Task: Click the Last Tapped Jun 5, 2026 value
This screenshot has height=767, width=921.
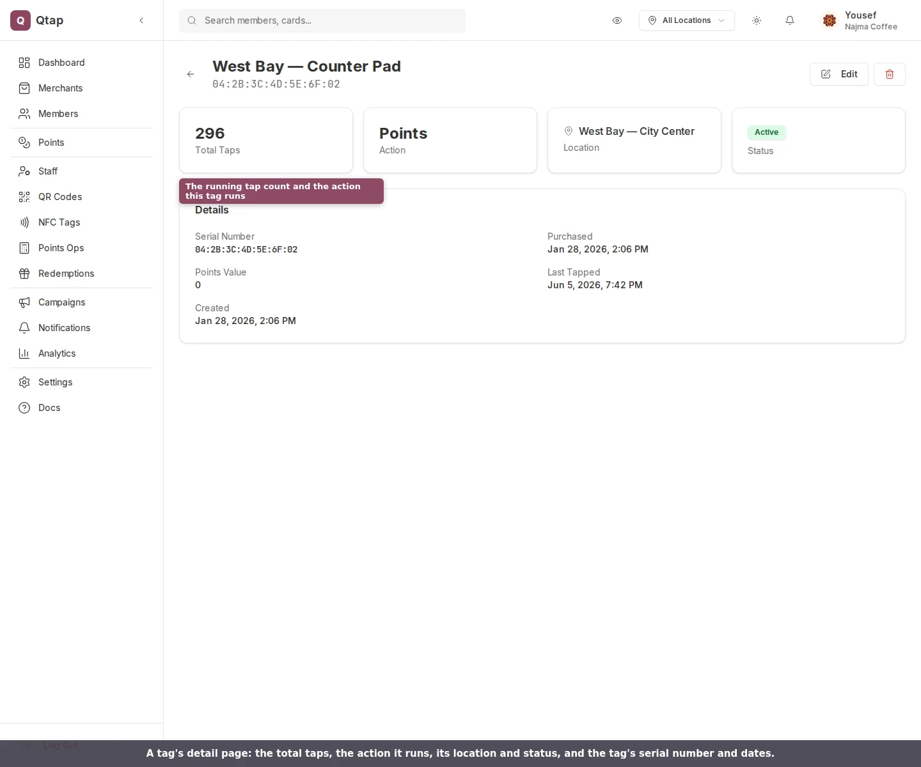Action: [595, 285]
